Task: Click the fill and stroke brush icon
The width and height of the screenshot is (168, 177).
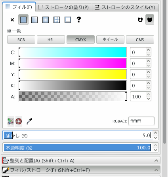Action: pos(6,170)
